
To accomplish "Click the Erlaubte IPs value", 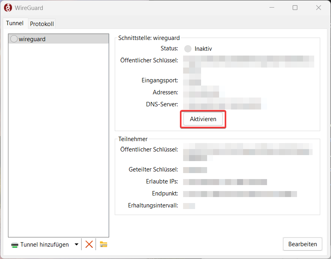I will pyautogui.click(x=225, y=182).
